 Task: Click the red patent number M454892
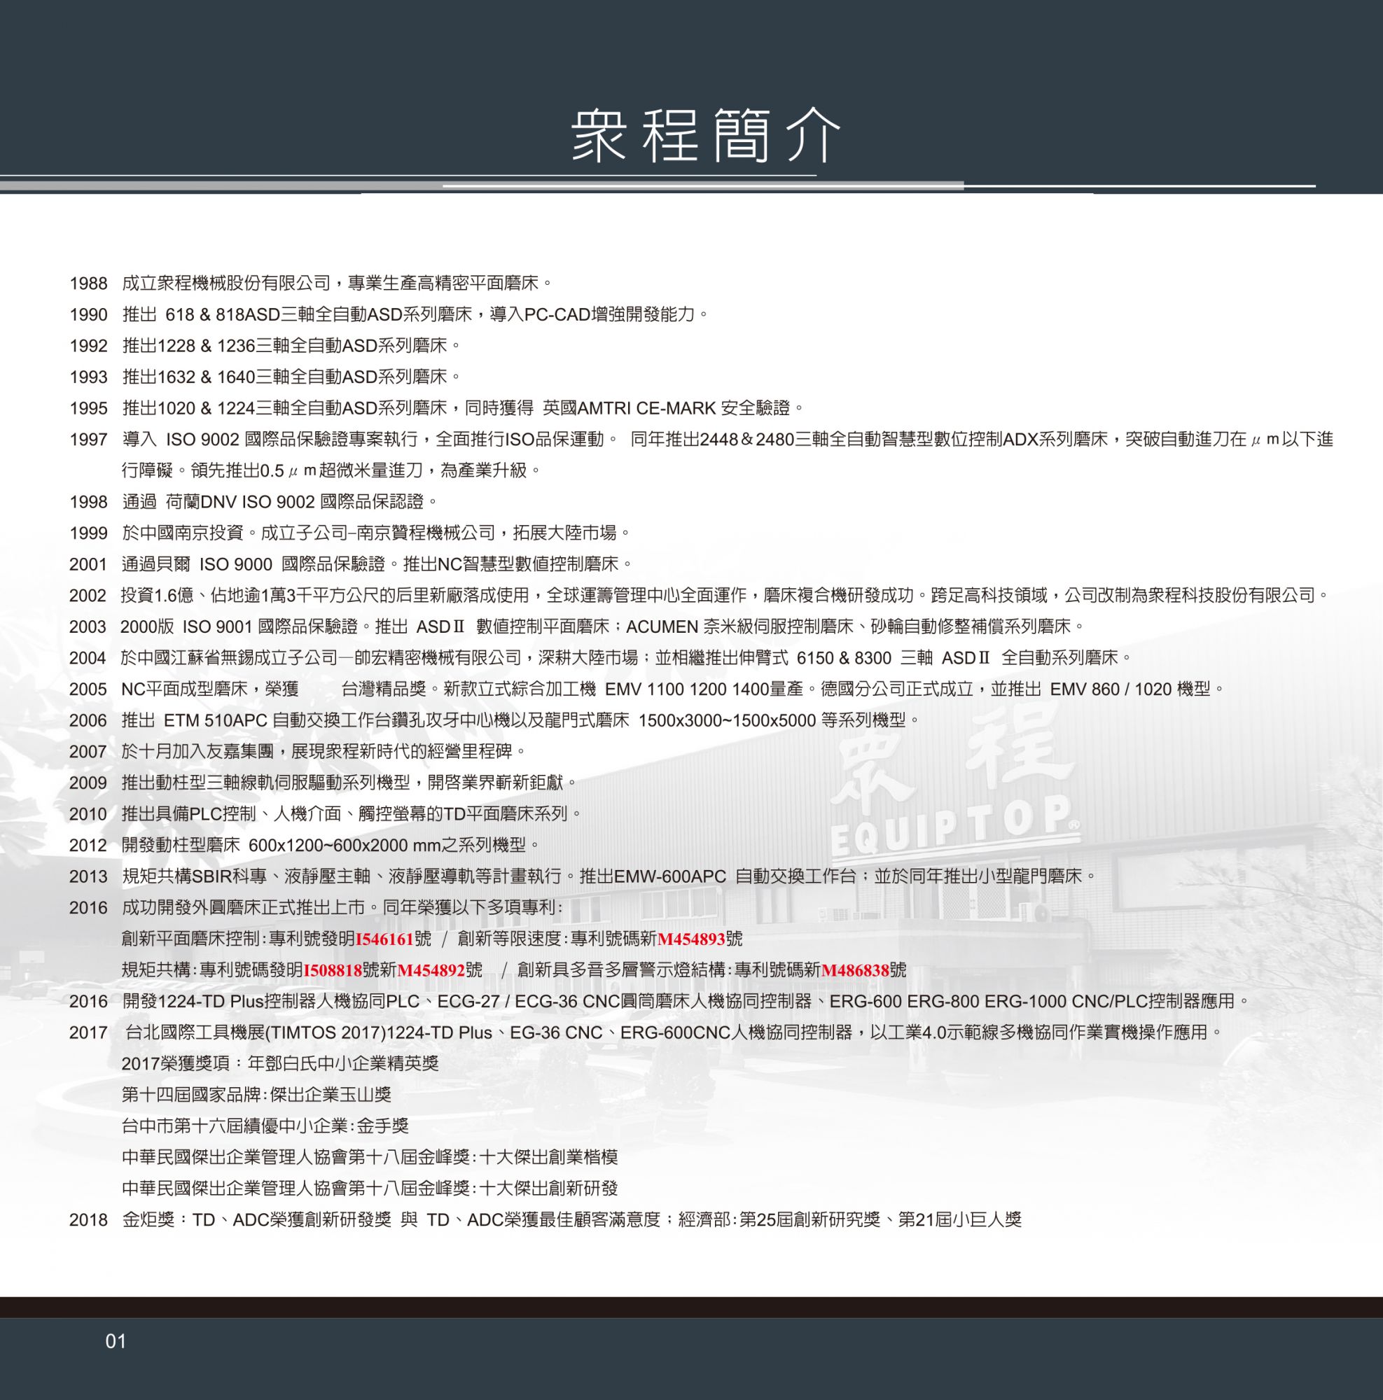point(431,970)
